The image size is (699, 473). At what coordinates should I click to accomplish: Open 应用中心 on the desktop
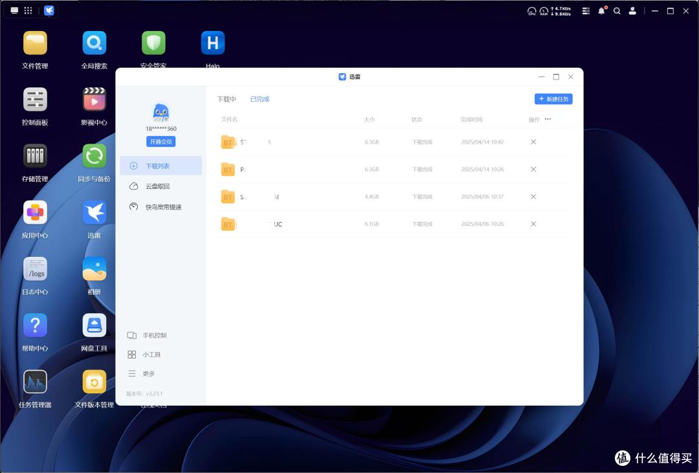pos(35,213)
